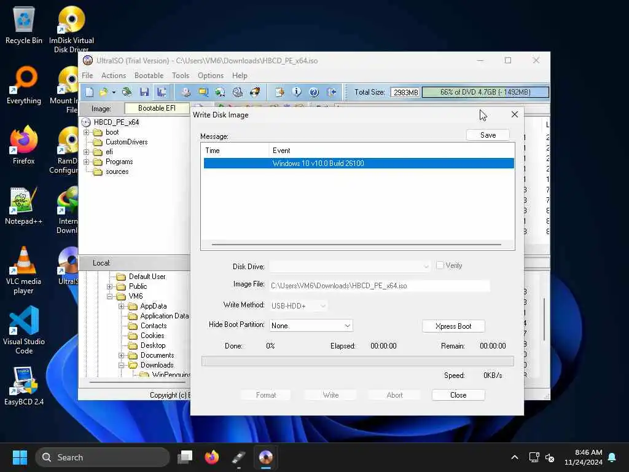Open the Hide Boot Partition dropdown
Screen dimensions: 629x472
click(x=311, y=326)
